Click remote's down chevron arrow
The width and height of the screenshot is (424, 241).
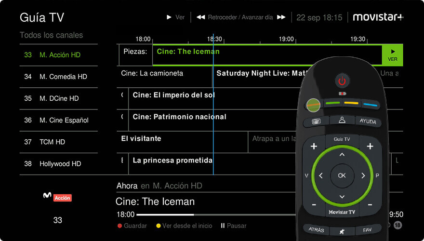pos(342,197)
